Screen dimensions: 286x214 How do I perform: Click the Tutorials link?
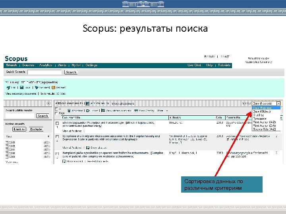tap(224, 65)
